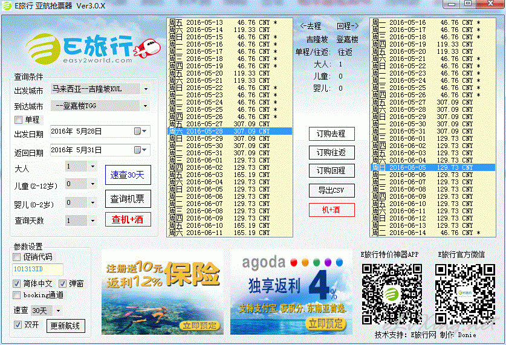
Task: Expand the 出发城市 dropdown
Action: click(x=146, y=89)
